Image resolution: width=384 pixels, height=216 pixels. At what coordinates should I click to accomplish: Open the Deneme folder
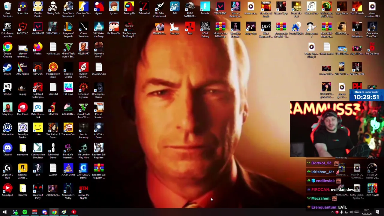point(23,190)
